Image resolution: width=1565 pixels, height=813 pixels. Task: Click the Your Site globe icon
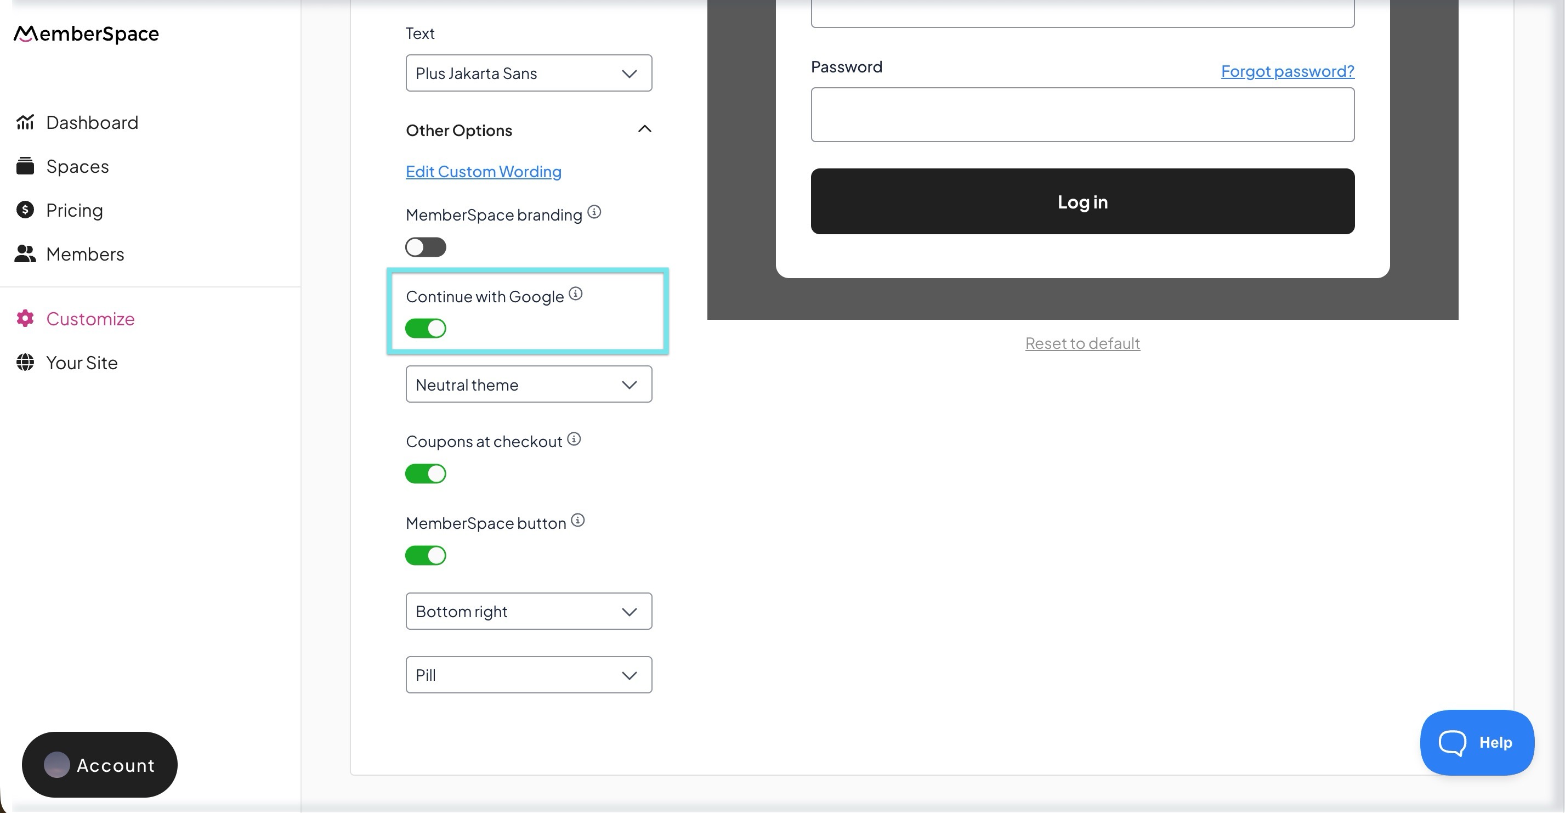coord(25,363)
